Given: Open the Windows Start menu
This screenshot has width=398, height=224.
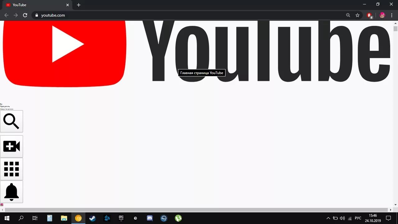Looking at the screenshot, I should (x=7, y=218).
